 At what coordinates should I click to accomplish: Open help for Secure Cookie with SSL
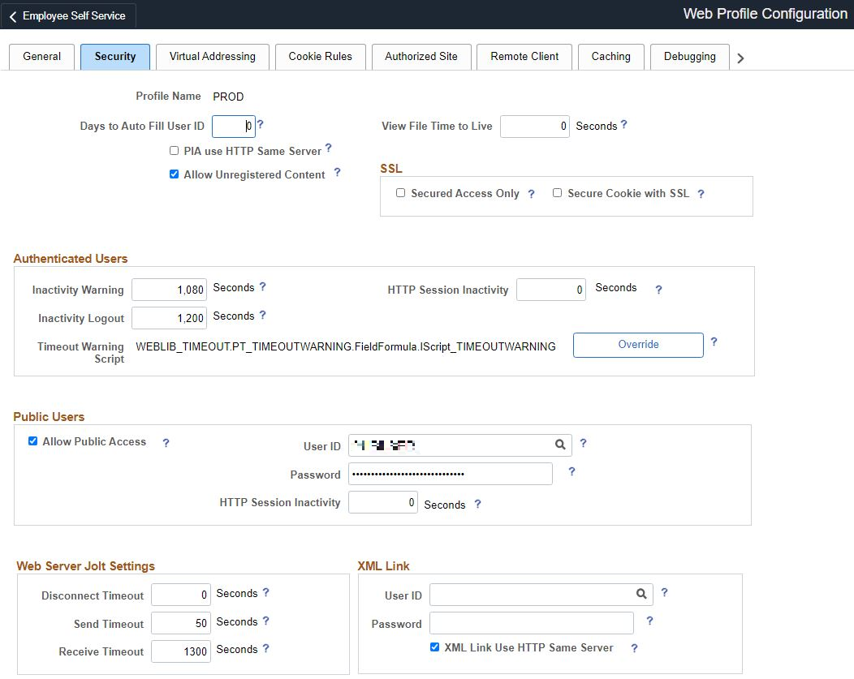tap(701, 194)
